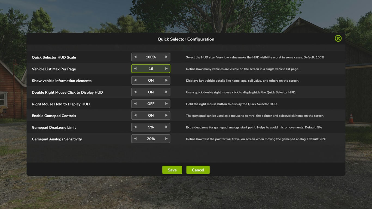This screenshot has width=372, height=209.
Task: Click the 100% HUD scale value field
Action: tap(151, 57)
